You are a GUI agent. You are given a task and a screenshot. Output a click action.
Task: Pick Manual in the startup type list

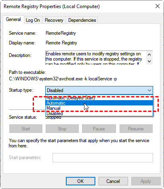(x=99, y=108)
